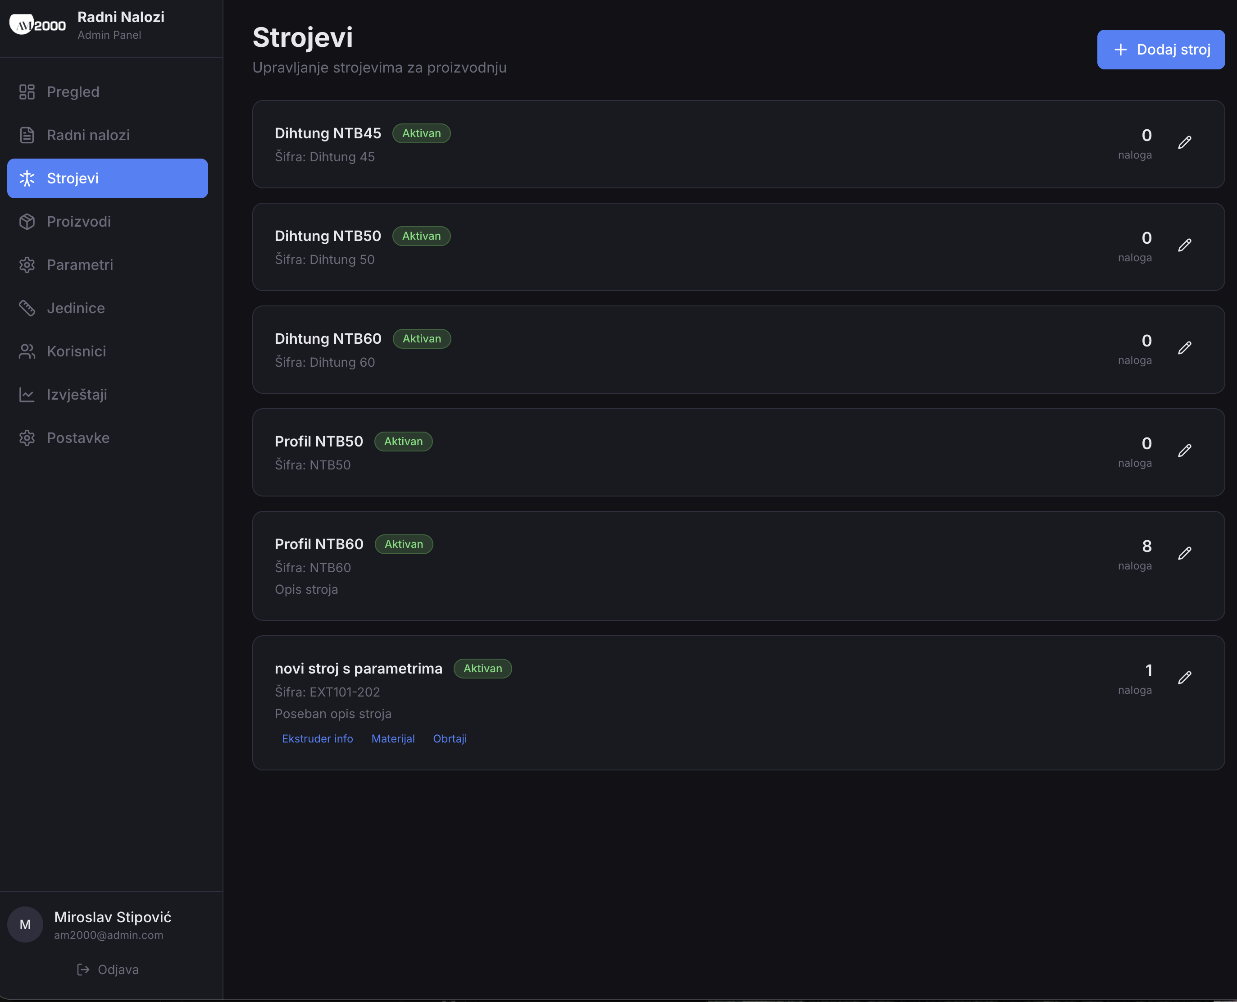
Task: Edit novi stroj s parametrima machine
Action: (1184, 678)
